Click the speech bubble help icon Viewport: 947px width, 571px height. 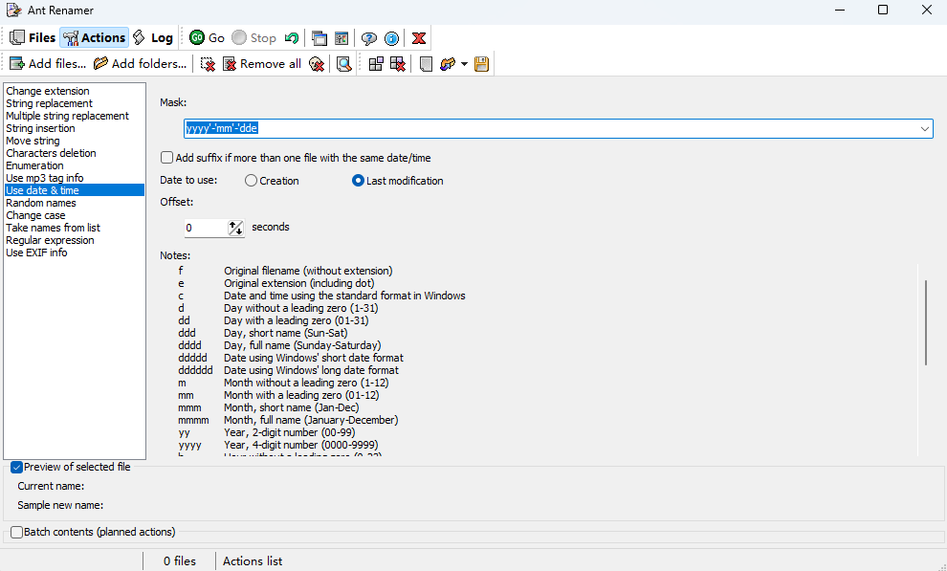click(x=368, y=38)
